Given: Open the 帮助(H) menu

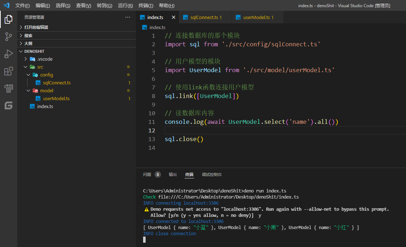Looking at the screenshot, I should [166, 5].
